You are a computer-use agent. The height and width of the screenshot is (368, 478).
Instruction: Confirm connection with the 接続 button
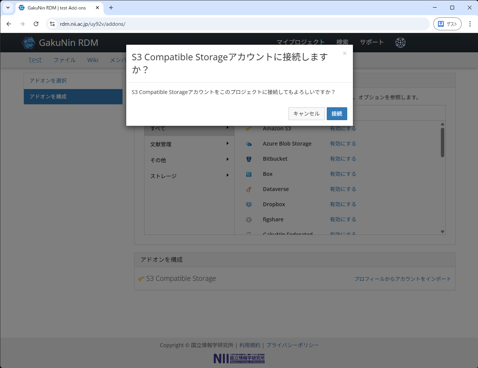pos(337,114)
